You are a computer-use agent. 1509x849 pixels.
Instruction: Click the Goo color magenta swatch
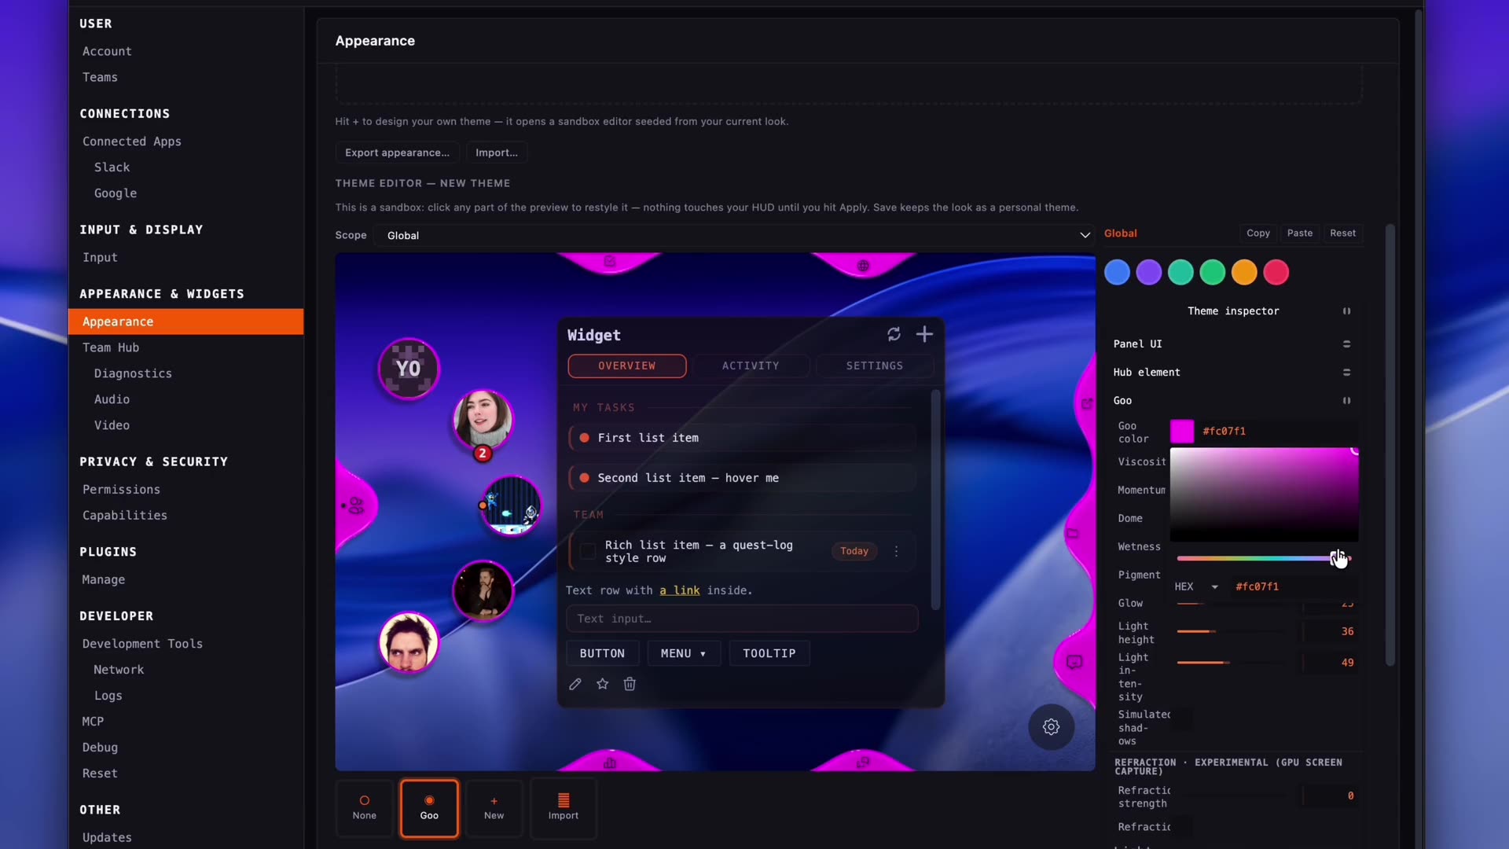(1182, 432)
